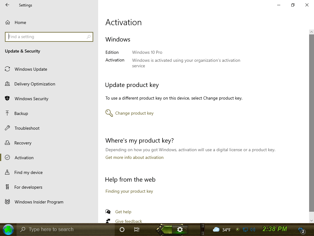The height and width of the screenshot is (236, 314).
Task: Click the Update & Security heading
Action: (22, 51)
